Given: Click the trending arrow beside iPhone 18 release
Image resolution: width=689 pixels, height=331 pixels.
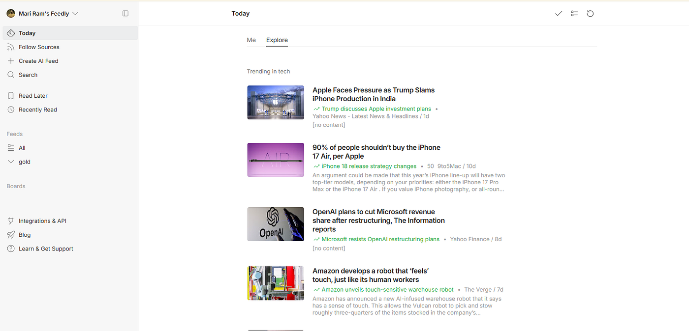Looking at the screenshot, I should point(316,166).
